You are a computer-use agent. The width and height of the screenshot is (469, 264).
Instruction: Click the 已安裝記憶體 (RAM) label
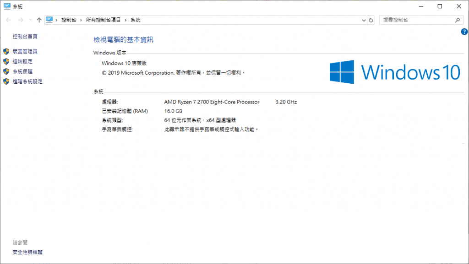pyautogui.click(x=125, y=111)
